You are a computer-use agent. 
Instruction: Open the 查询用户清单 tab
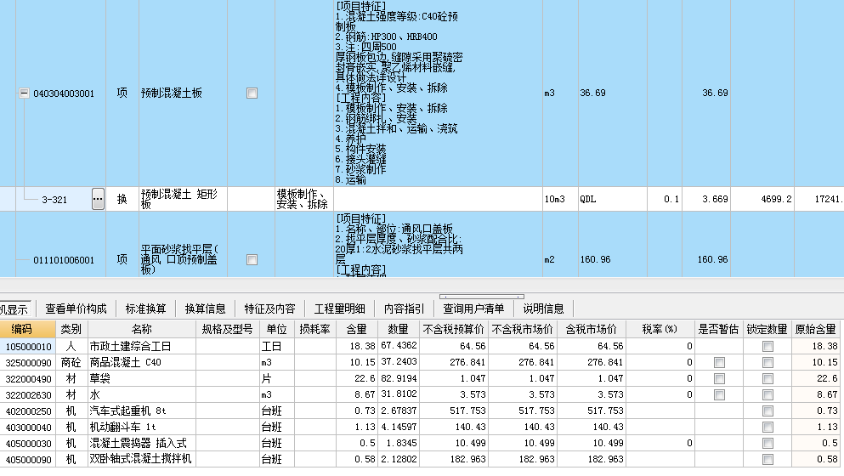[473, 309]
